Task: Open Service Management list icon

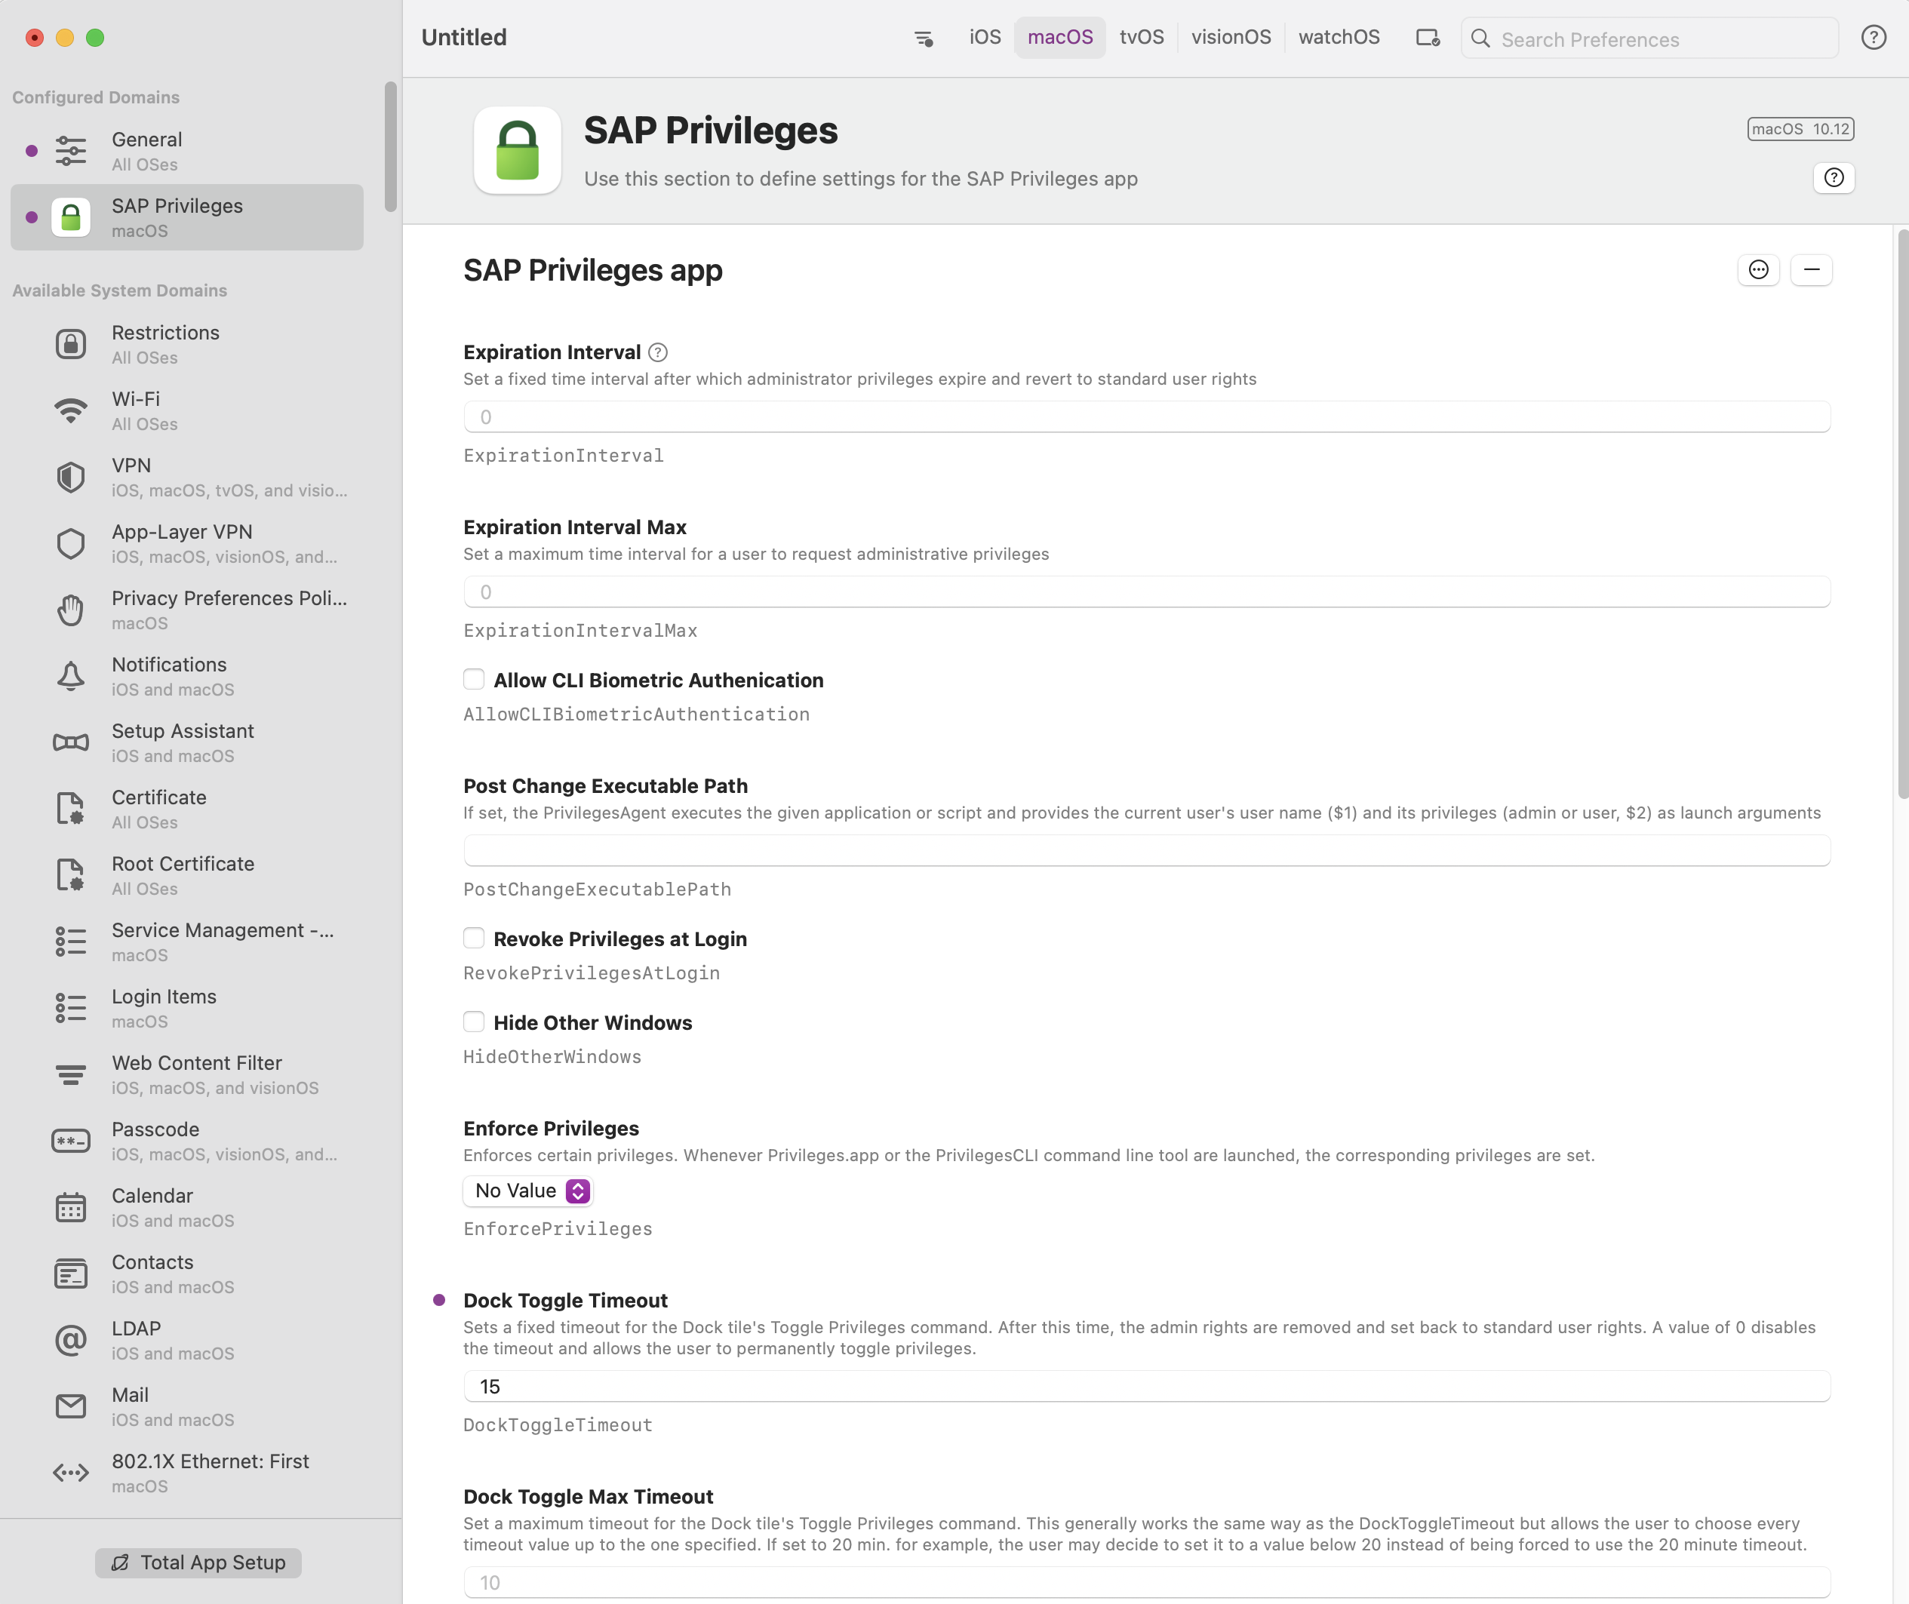Action: point(71,941)
